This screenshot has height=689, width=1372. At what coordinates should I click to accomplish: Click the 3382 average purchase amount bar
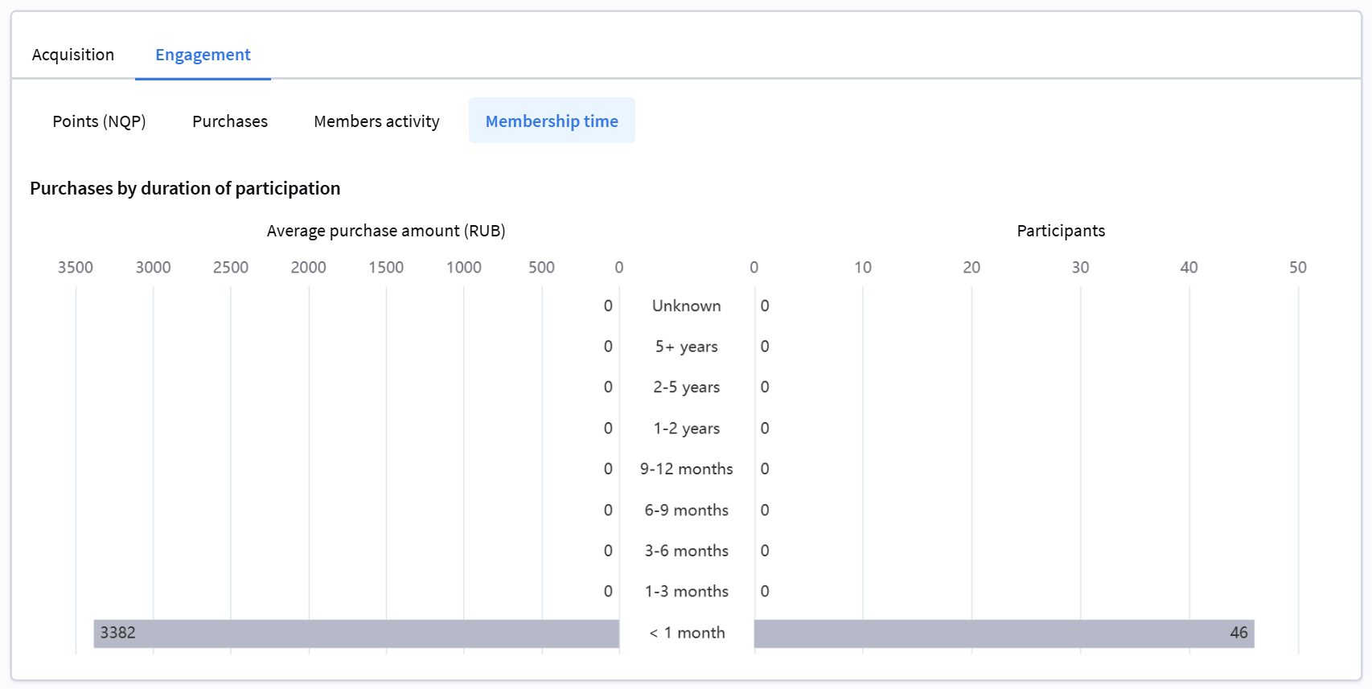[356, 634]
